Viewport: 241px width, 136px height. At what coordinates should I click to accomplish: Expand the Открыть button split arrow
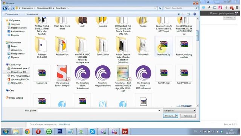177,116
